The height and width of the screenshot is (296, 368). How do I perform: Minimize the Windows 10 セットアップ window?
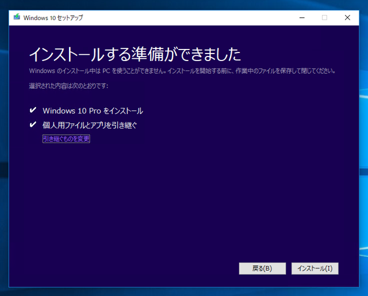302,18
